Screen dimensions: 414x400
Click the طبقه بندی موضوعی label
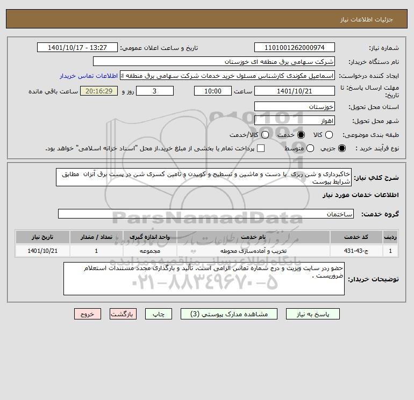tap(370, 135)
